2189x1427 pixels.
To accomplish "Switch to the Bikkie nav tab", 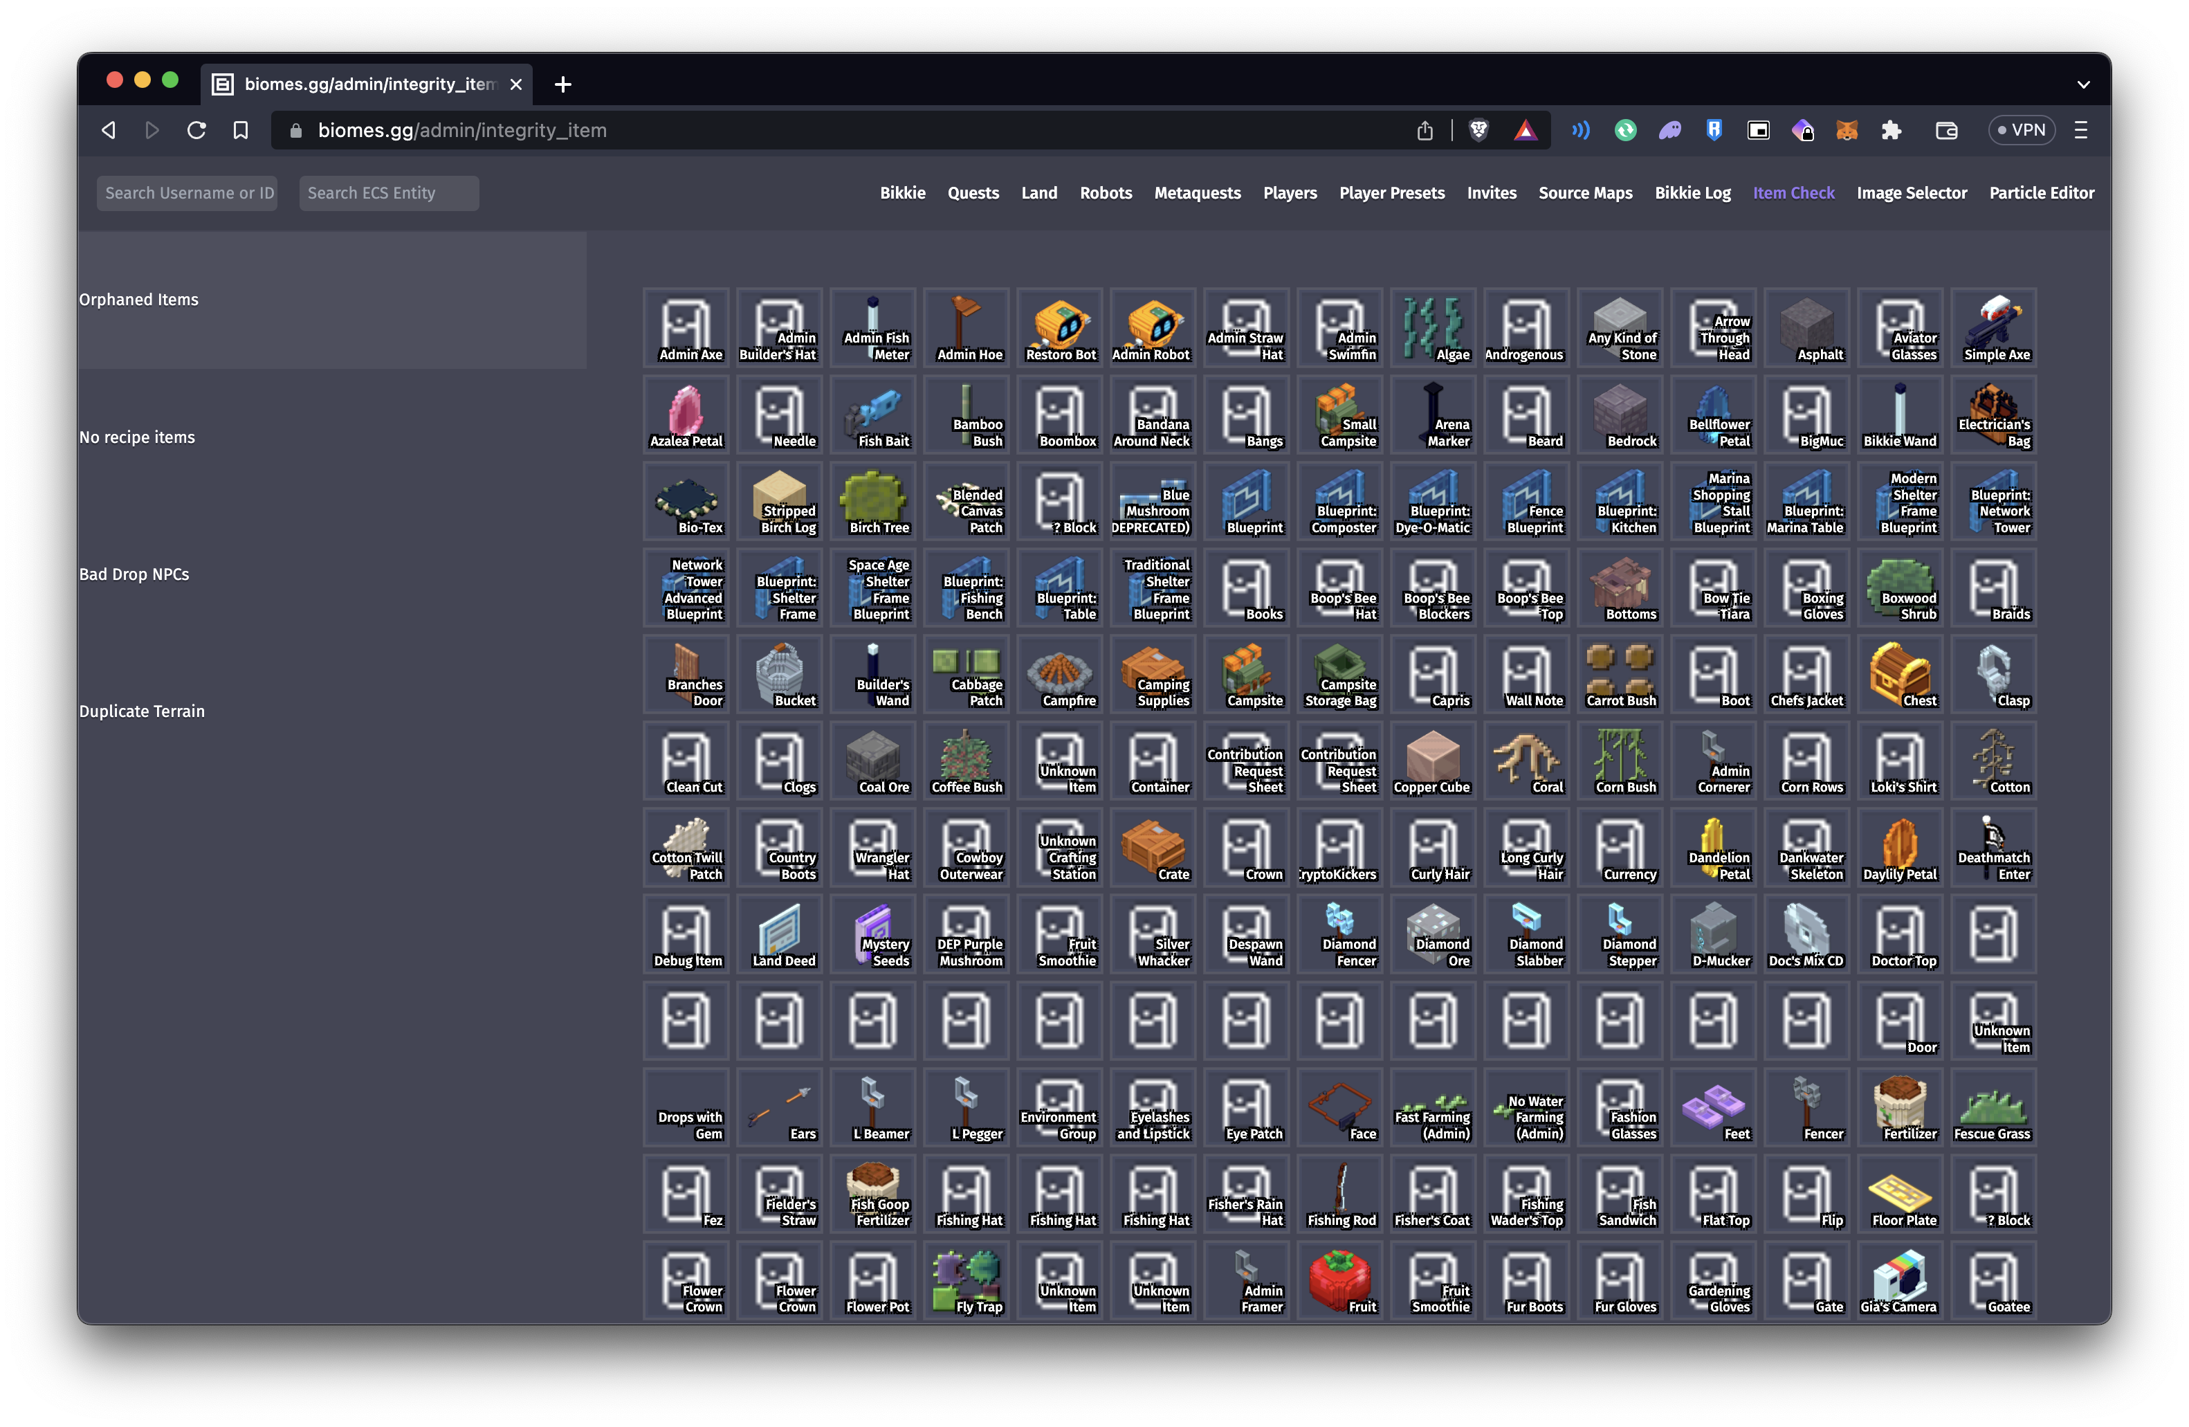I will (x=902, y=193).
